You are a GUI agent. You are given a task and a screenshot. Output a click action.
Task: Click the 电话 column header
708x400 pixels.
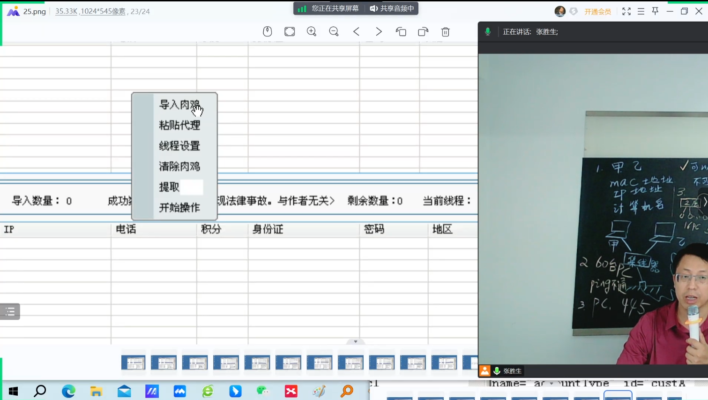pyautogui.click(x=126, y=229)
